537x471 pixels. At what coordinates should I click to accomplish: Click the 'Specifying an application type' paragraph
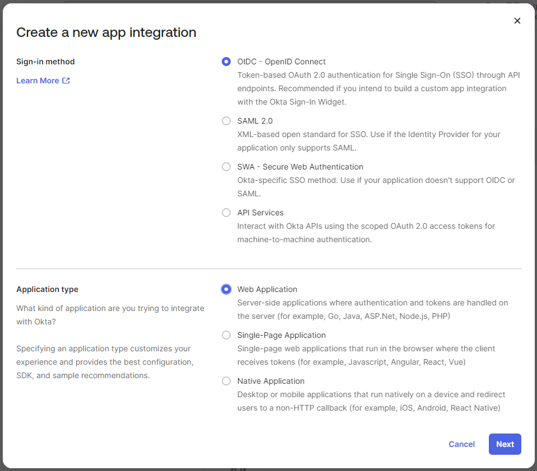(105, 362)
